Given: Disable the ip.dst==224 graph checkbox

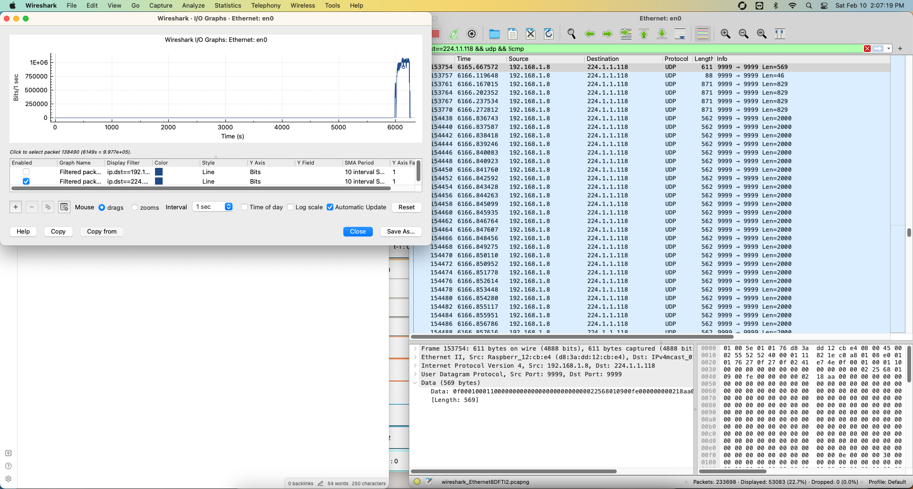Looking at the screenshot, I should coord(26,181).
